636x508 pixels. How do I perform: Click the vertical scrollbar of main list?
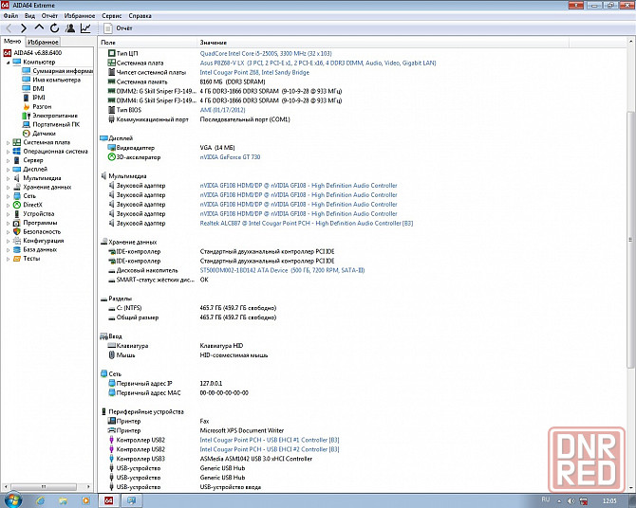point(630,239)
